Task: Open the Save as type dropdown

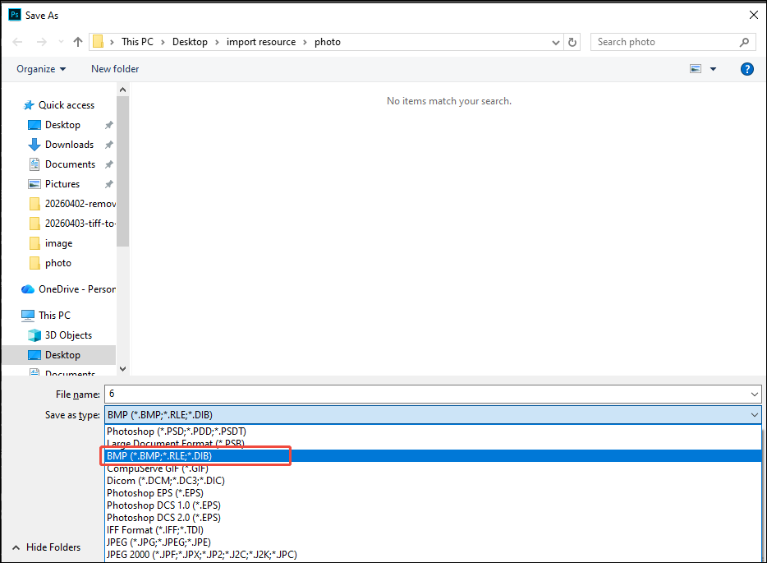Action: tap(755, 414)
